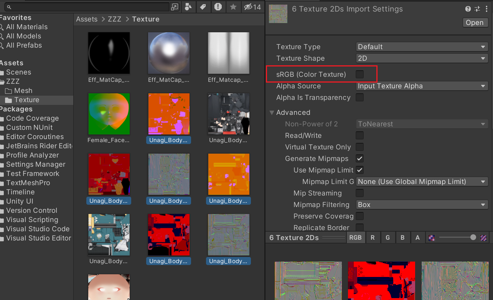Click the preview mip level slider handle
493x300 pixels.
coord(473,238)
